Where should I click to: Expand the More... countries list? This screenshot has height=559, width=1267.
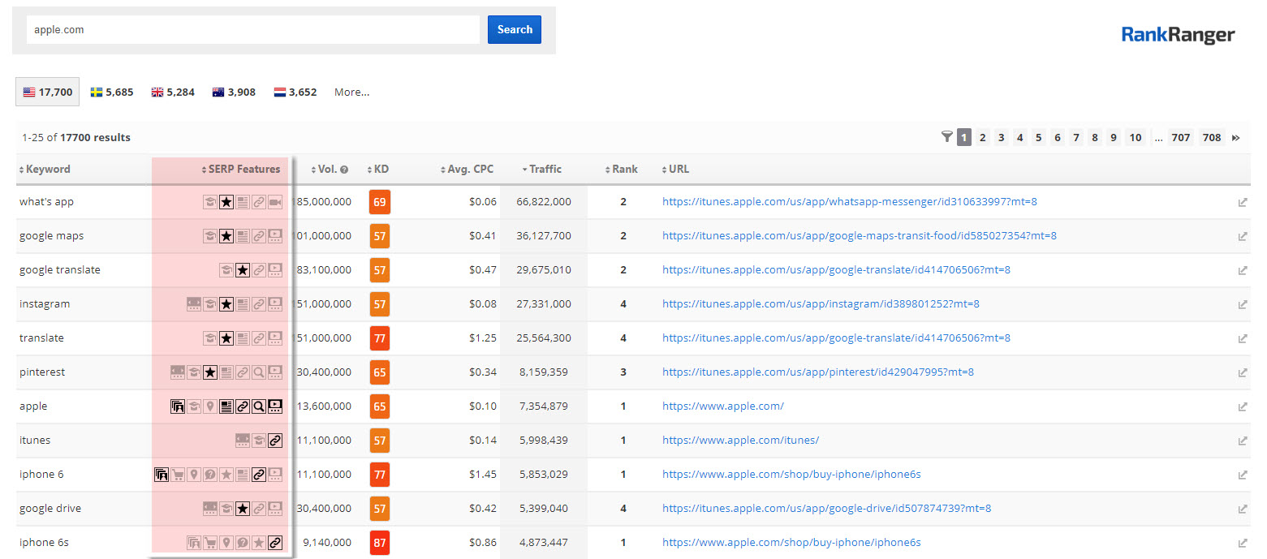[x=351, y=92]
